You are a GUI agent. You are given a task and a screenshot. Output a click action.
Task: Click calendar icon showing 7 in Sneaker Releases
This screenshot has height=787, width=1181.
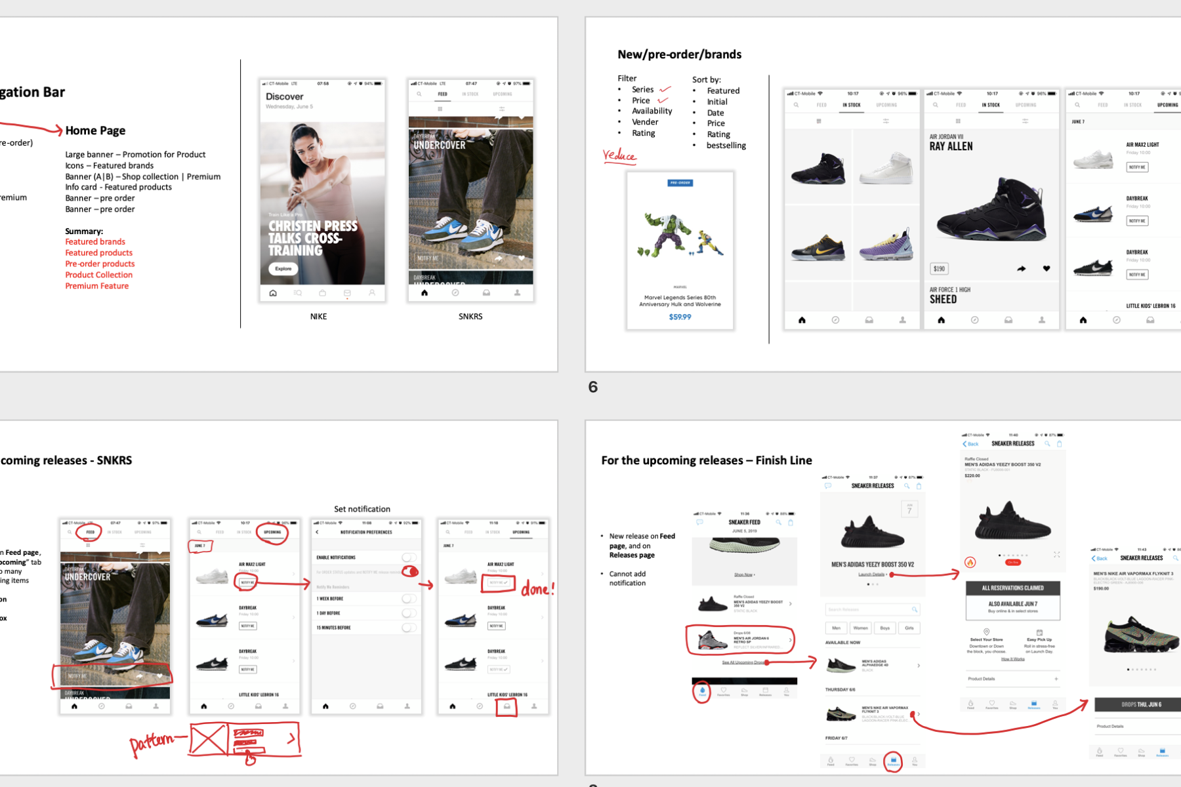[x=909, y=509]
